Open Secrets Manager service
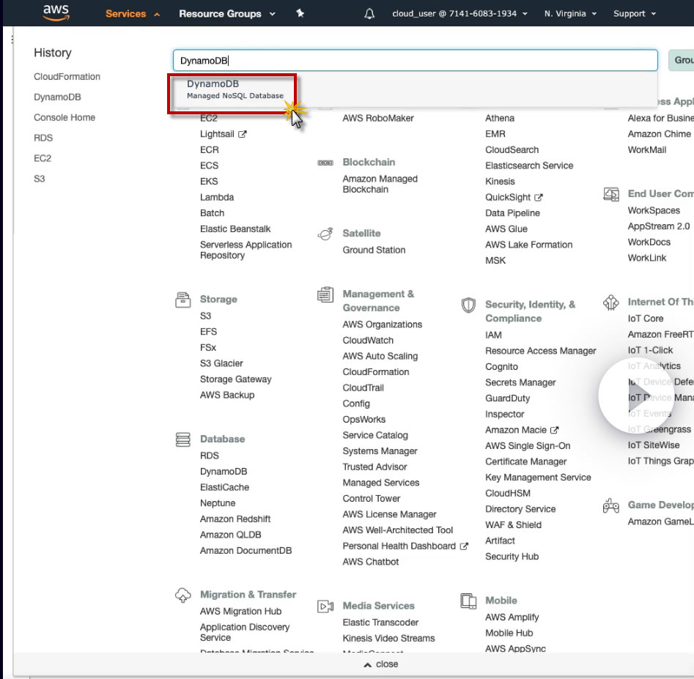The height and width of the screenshot is (679, 694). click(x=520, y=382)
